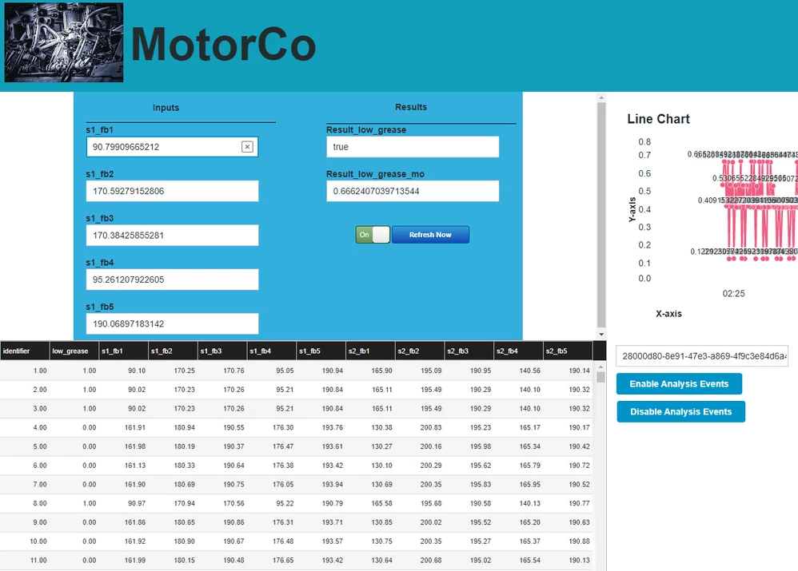The width and height of the screenshot is (798, 571).
Task: Click the GUID text field above Enable button
Action: pos(702,356)
